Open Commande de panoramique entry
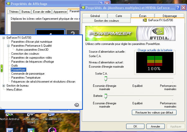Screen dimensions: 187x132 tap(28, 74)
